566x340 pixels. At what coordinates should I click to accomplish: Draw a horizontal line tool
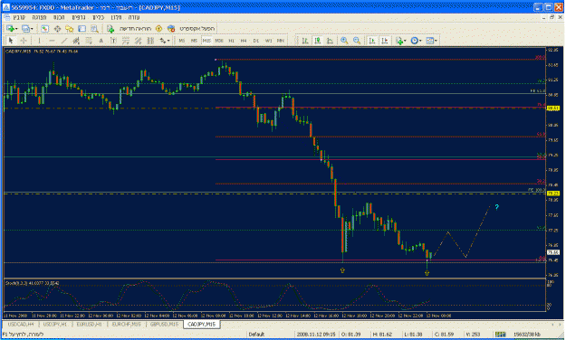click(52, 41)
